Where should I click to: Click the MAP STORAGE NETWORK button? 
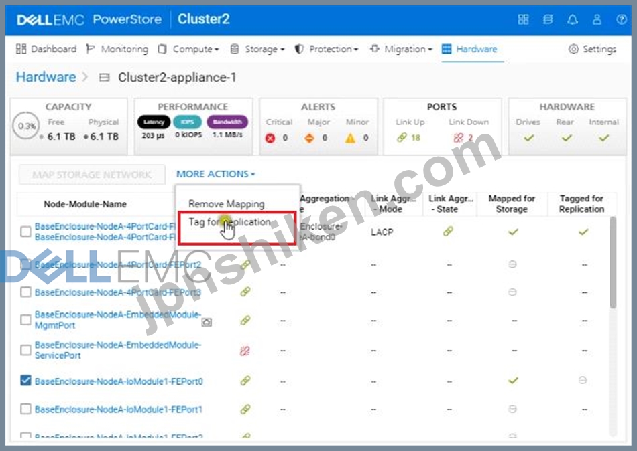[92, 175]
